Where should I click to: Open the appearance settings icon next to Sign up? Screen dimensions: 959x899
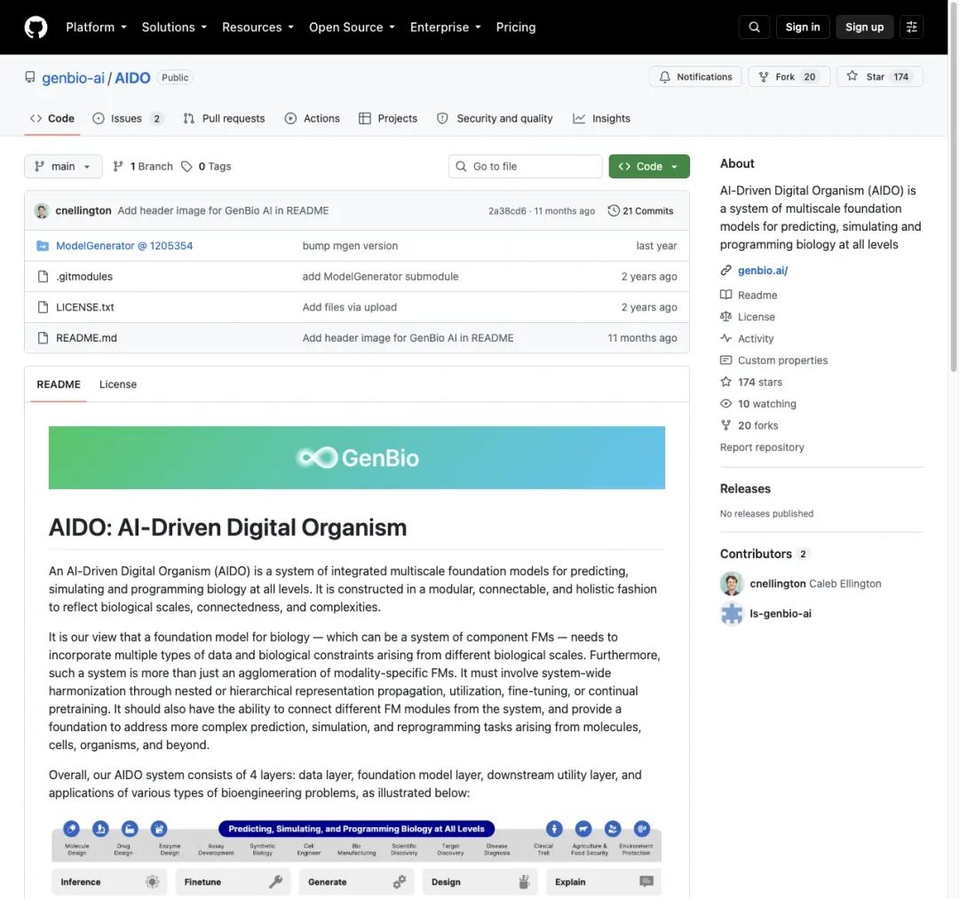click(x=911, y=27)
